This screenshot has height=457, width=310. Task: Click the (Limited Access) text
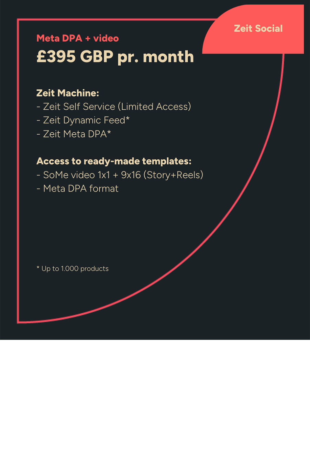coord(154,107)
